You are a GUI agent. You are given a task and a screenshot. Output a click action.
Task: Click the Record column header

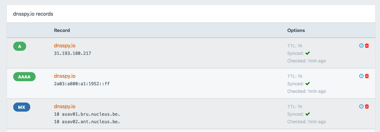(62, 30)
